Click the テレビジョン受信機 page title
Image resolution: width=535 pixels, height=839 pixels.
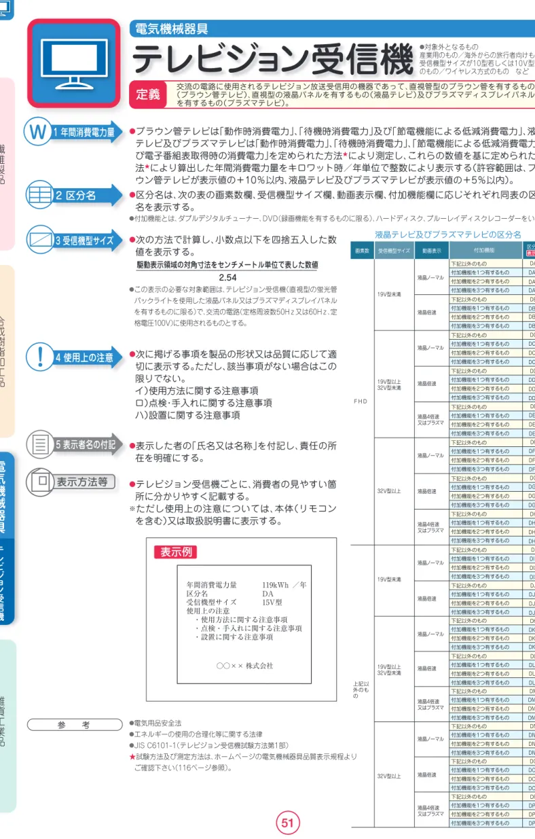272,61
